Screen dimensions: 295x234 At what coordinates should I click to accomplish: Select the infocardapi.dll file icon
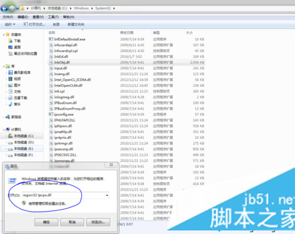51,45
